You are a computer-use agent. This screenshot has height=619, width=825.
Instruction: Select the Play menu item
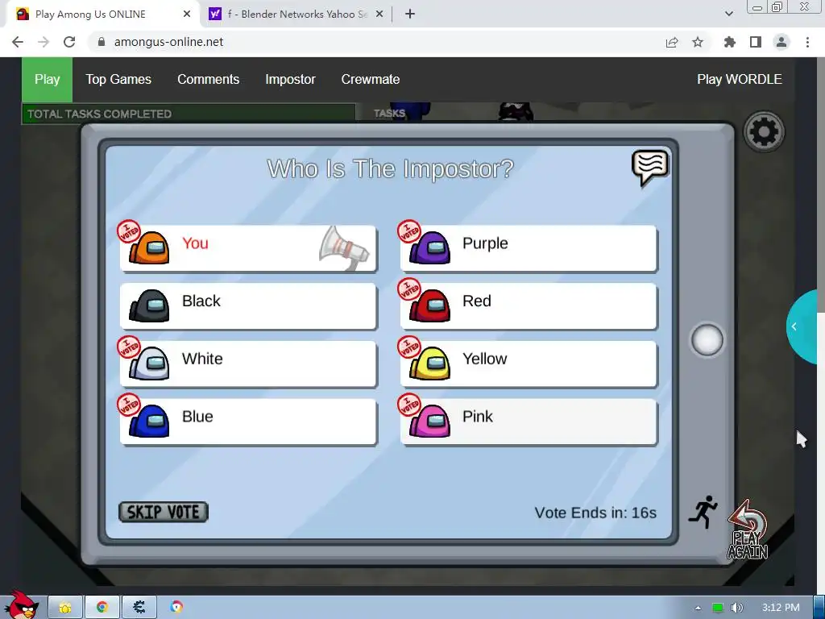tap(48, 80)
